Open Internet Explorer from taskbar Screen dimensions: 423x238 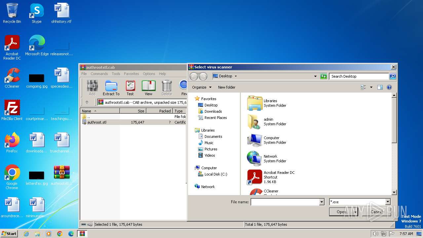pyautogui.click(x=26, y=234)
